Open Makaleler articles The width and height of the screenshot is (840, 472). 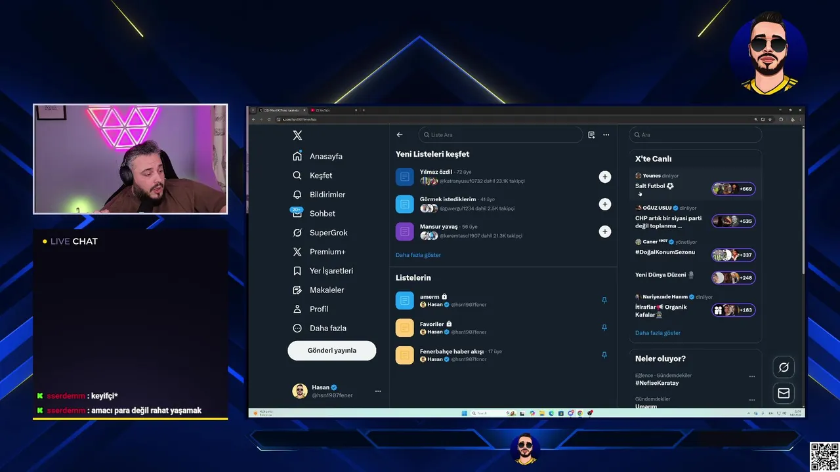click(318, 290)
